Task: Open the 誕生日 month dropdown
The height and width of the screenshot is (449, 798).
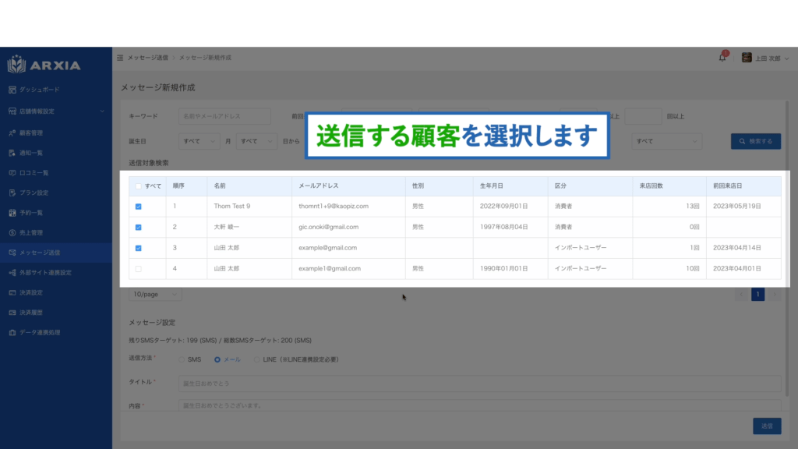Action: [x=201, y=141]
